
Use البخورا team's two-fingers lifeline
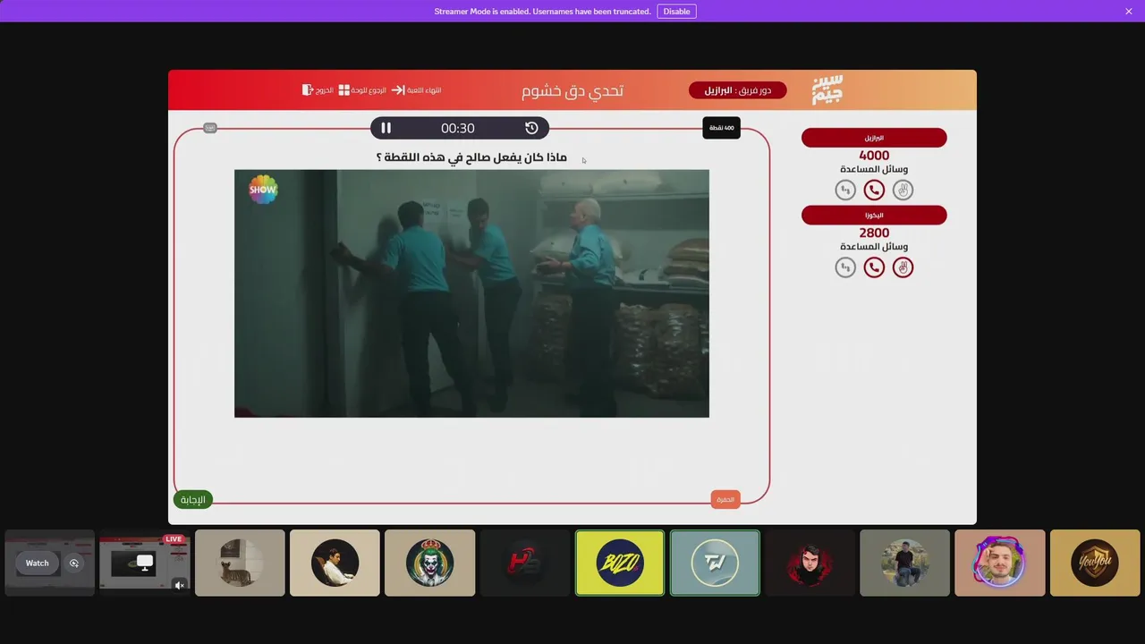point(903,267)
